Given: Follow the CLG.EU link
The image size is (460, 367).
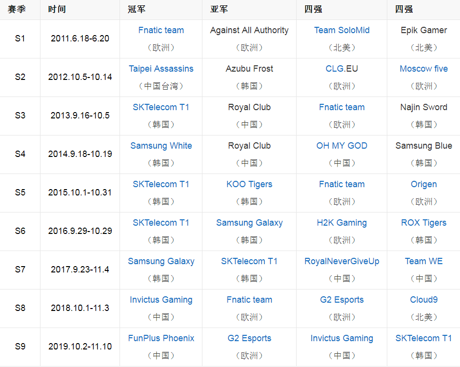Looking at the screenshot, I should [x=342, y=69].
